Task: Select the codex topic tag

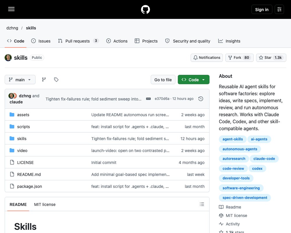Action: pos(257,169)
